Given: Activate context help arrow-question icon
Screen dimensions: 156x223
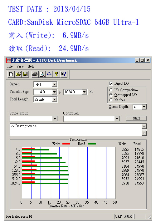Looking at the screenshot, I should pyautogui.click(x=64, y=74).
